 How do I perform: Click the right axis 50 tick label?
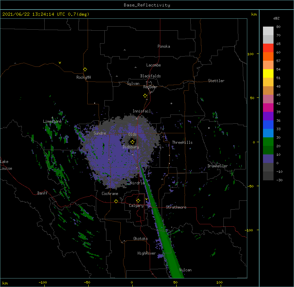point(252,98)
